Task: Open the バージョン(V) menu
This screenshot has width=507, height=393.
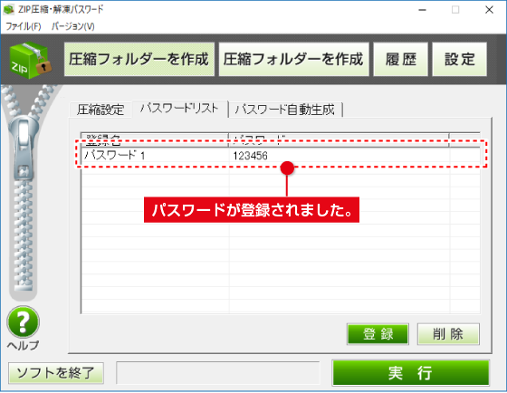Action: [x=73, y=26]
